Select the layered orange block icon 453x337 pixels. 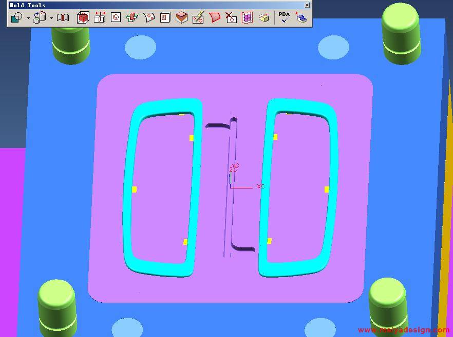(x=181, y=18)
